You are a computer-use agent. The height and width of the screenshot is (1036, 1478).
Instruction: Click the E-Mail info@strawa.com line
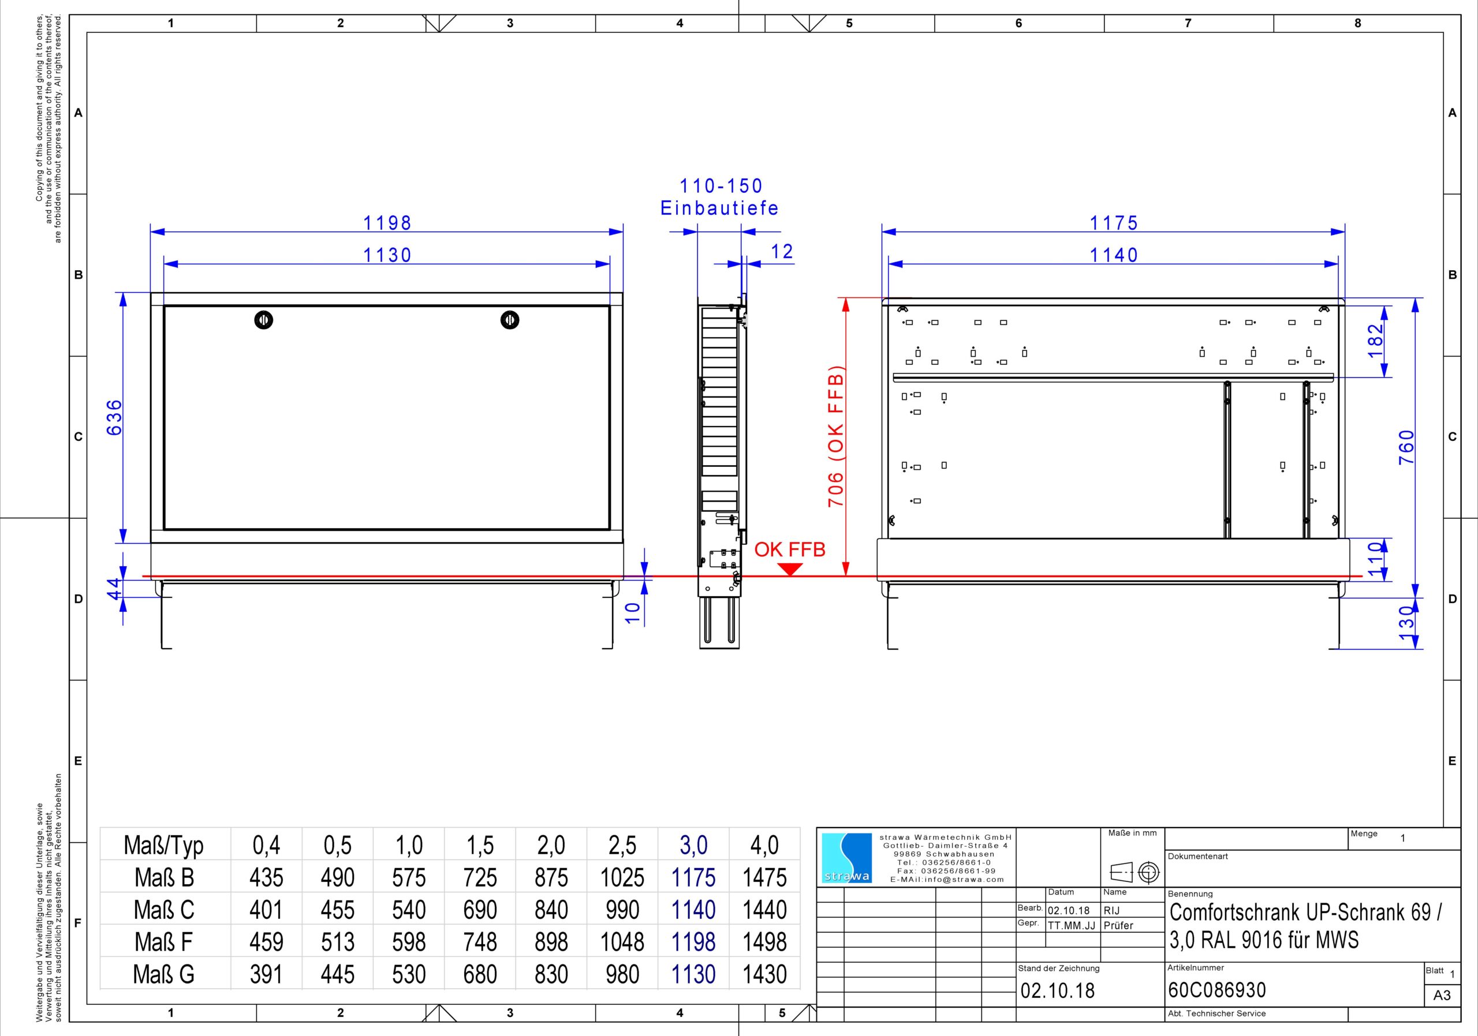(x=947, y=880)
